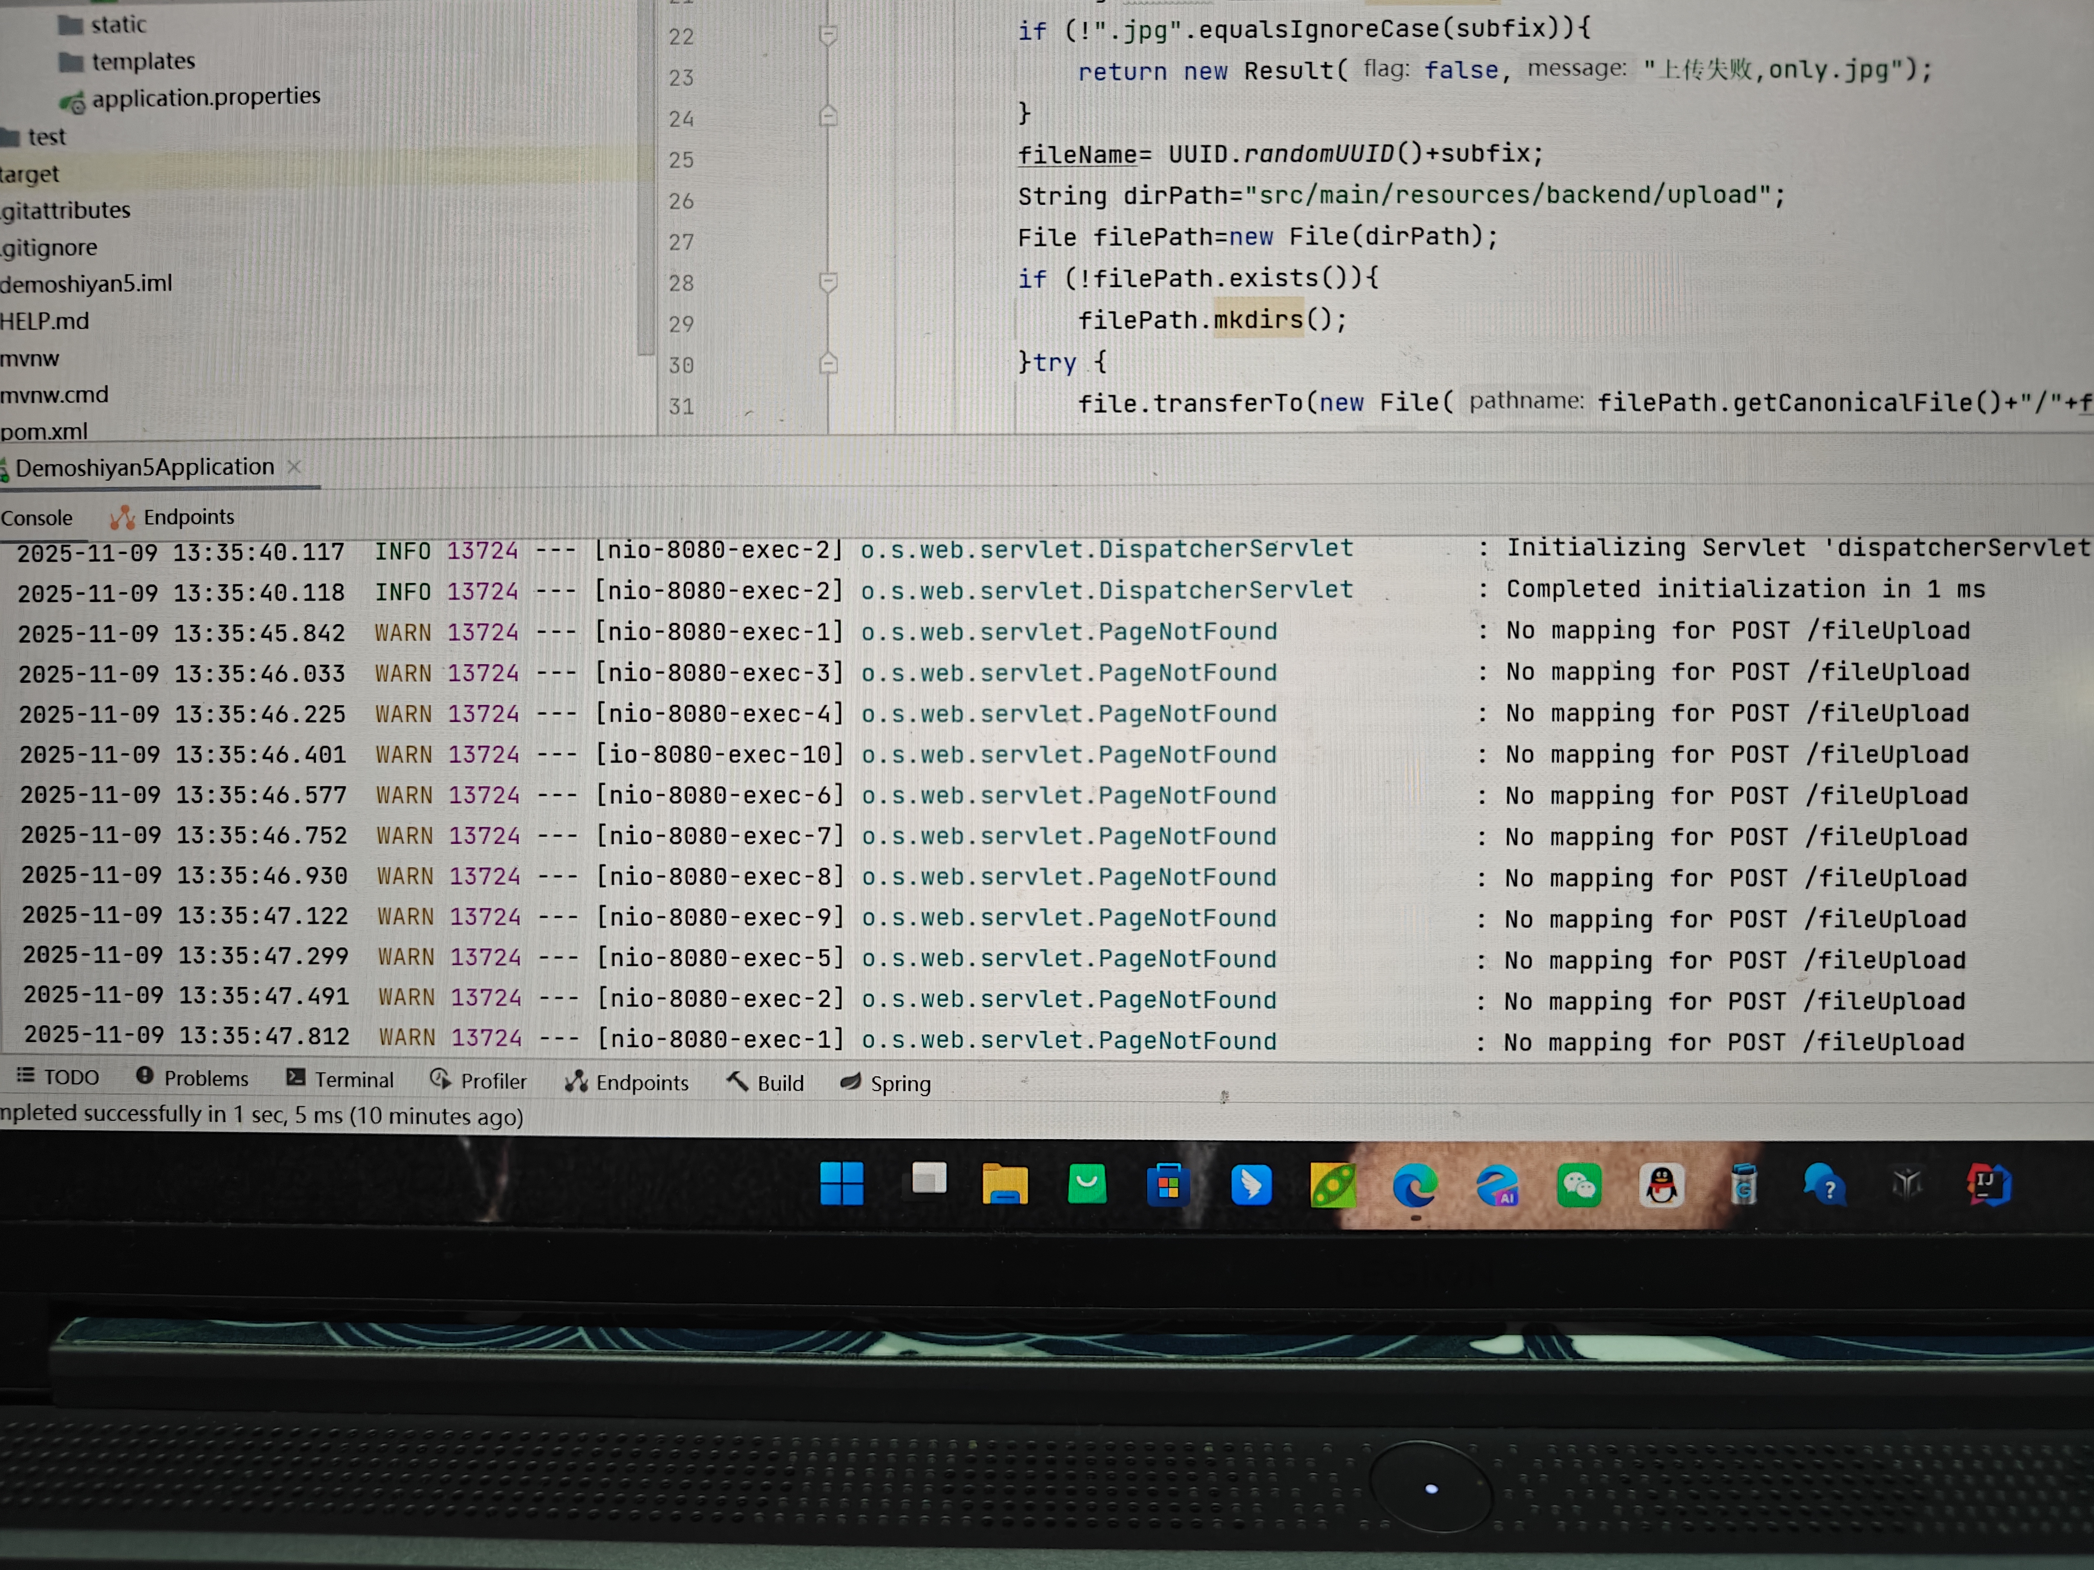Open the File Explorer taskbar icon
Image resolution: width=2094 pixels, height=1570 pixels.
coord(1005,1184)
